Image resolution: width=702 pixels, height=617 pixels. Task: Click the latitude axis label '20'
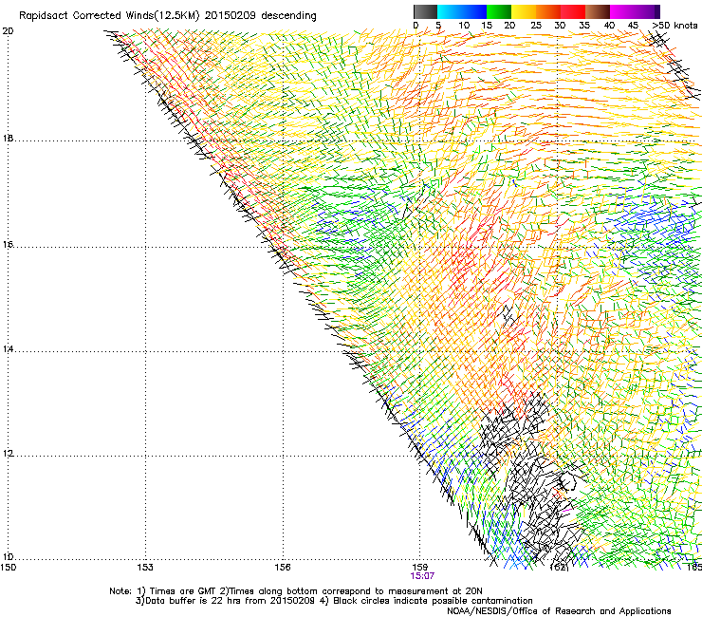(8, 31)
